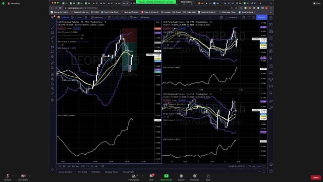
Task: Toggle auto scale on price axis
Action: point(259,166)
